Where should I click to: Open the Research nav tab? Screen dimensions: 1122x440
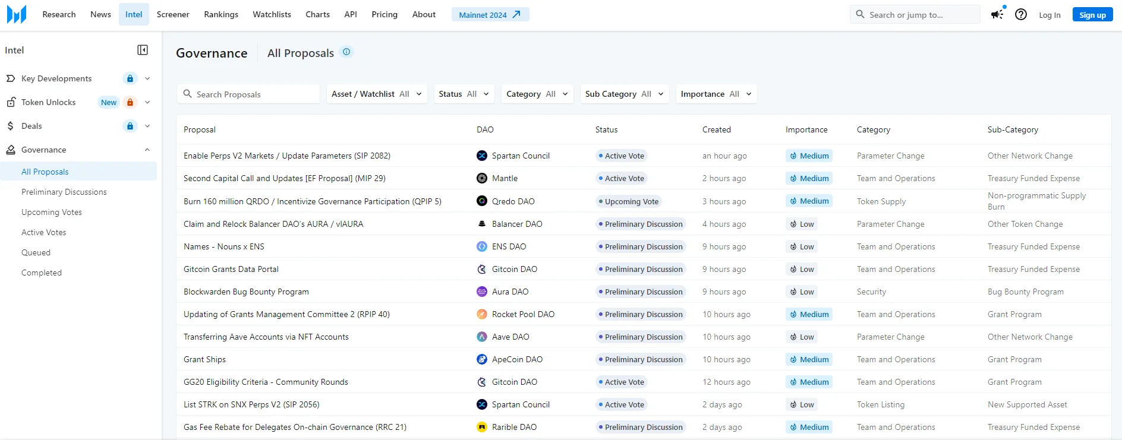59,14
